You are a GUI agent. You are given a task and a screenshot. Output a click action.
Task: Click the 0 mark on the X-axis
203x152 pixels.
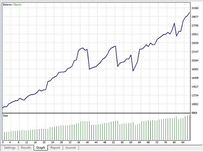pos(3,142)
